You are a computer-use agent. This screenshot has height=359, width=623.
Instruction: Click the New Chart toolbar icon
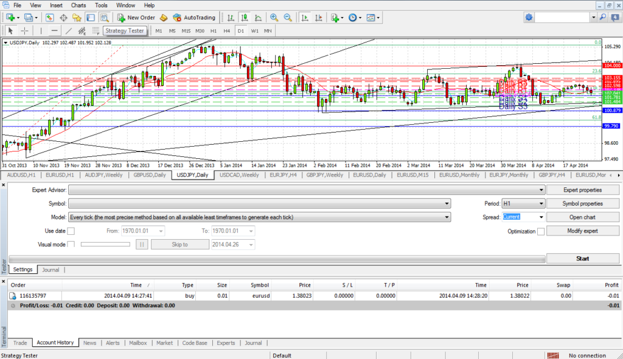10,18
